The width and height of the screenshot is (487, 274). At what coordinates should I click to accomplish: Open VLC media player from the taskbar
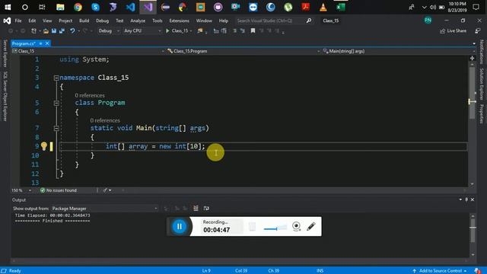coord(323,7)
